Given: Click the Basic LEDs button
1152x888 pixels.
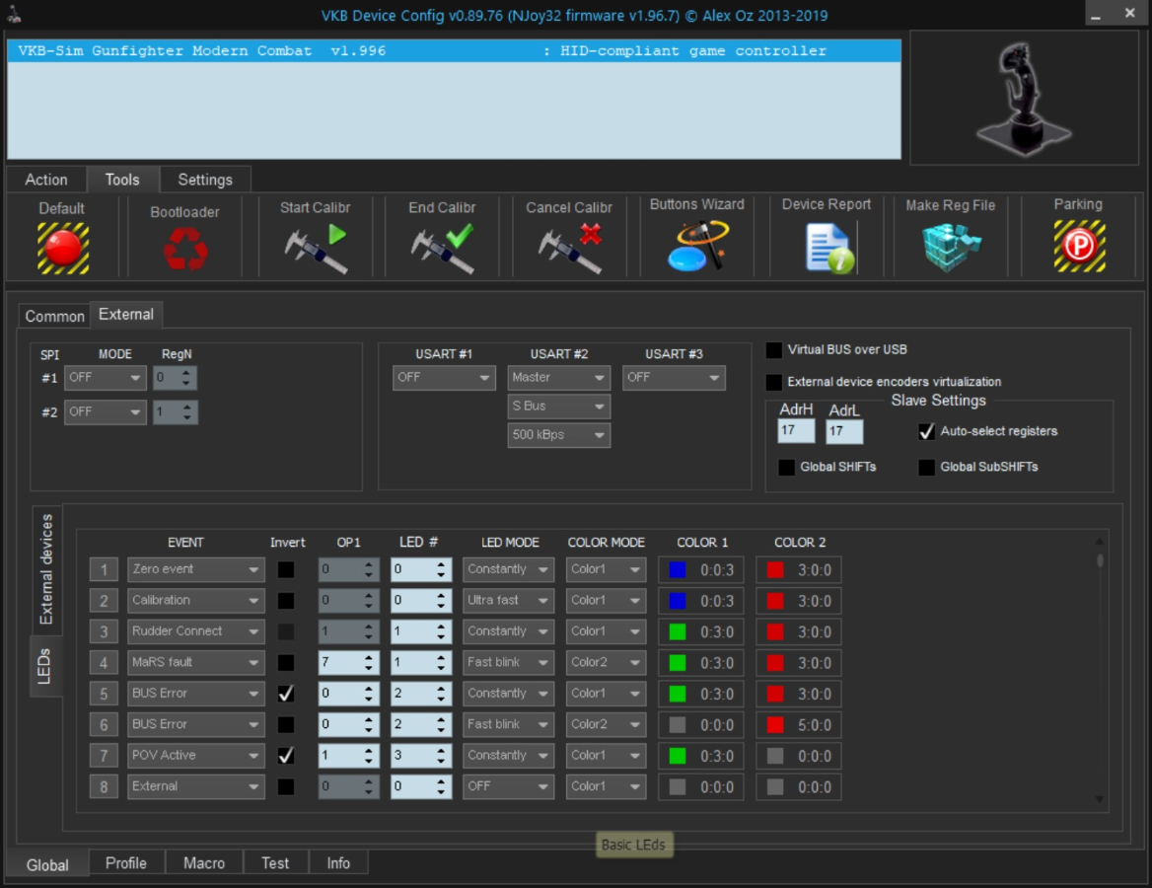Looking at the screenshot, I should (x=633, y=845).
